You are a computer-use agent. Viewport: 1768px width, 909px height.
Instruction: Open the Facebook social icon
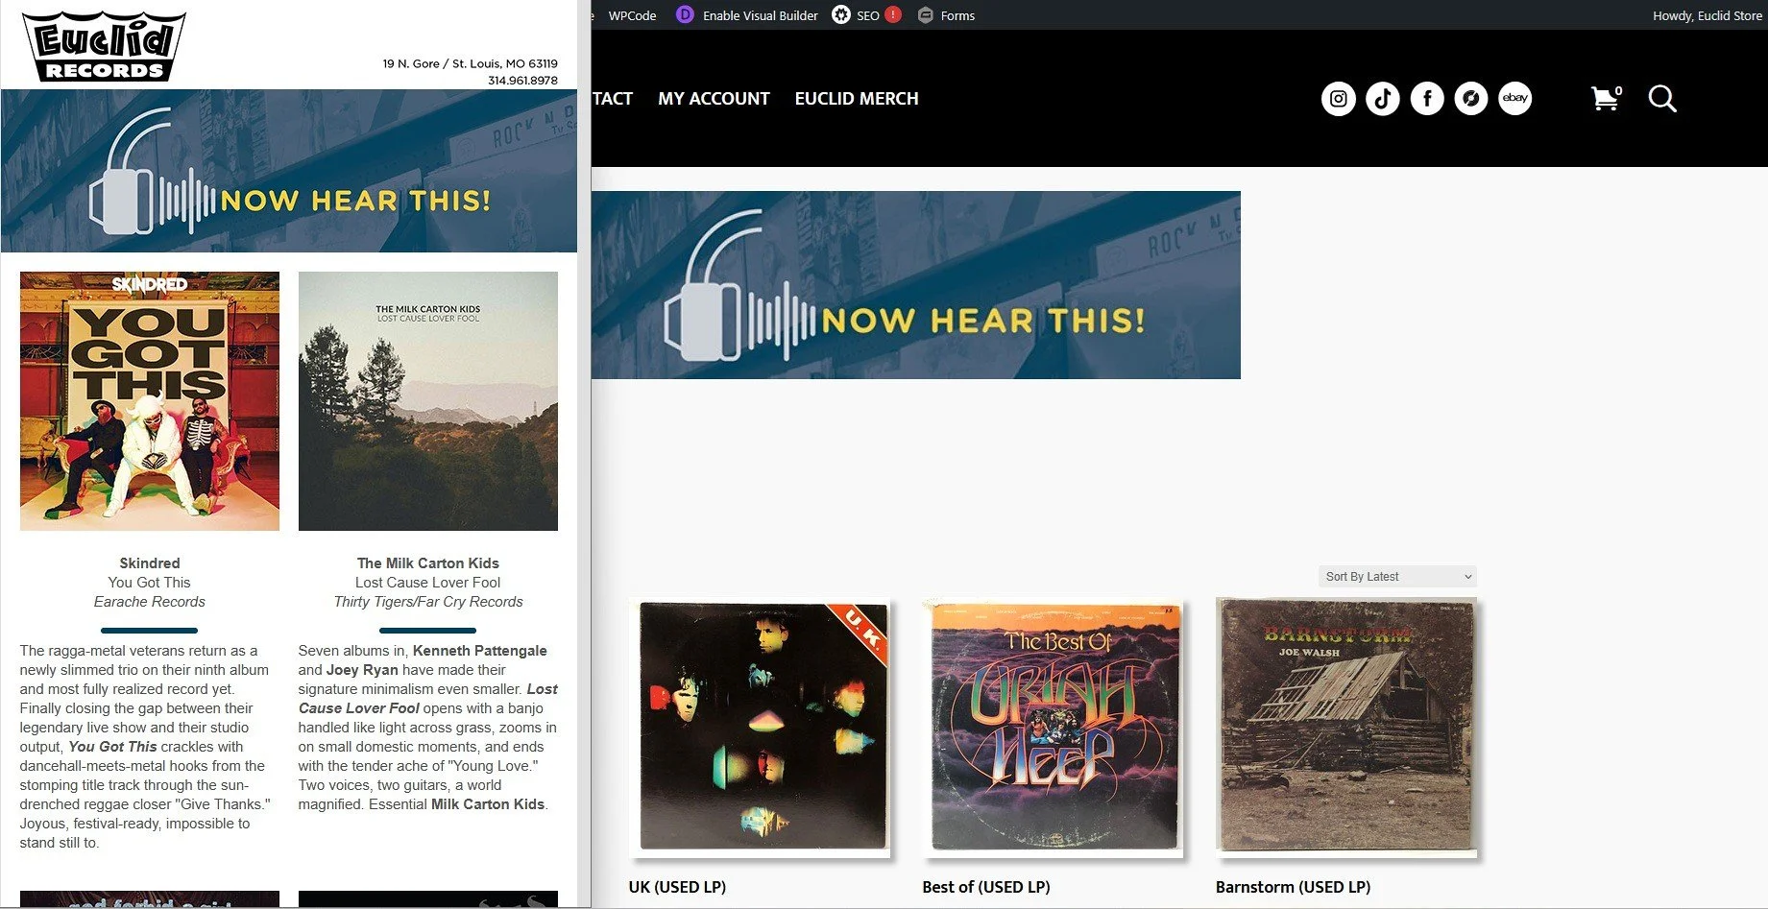tap(1426, 99)
